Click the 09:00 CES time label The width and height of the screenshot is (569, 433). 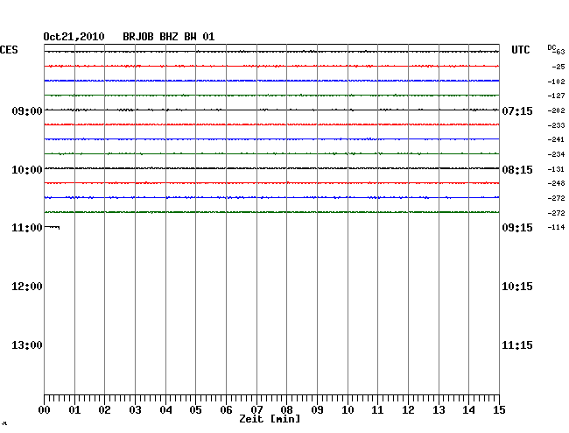[x=27, y=111]
